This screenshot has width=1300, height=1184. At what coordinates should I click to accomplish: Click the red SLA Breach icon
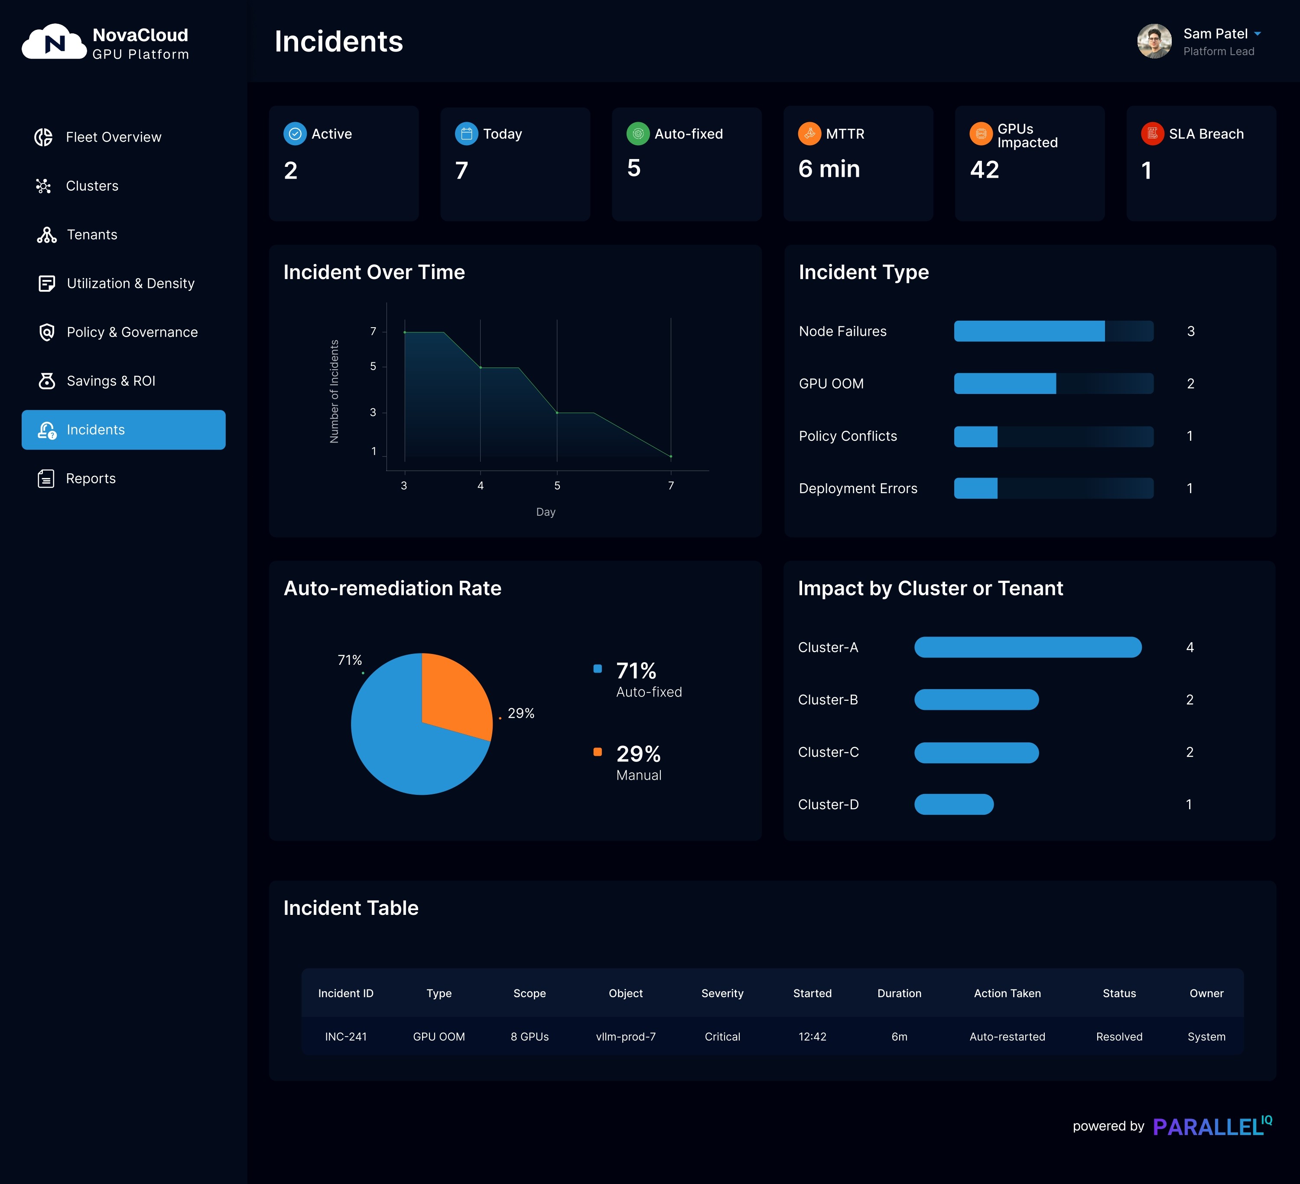point(1152,134)
